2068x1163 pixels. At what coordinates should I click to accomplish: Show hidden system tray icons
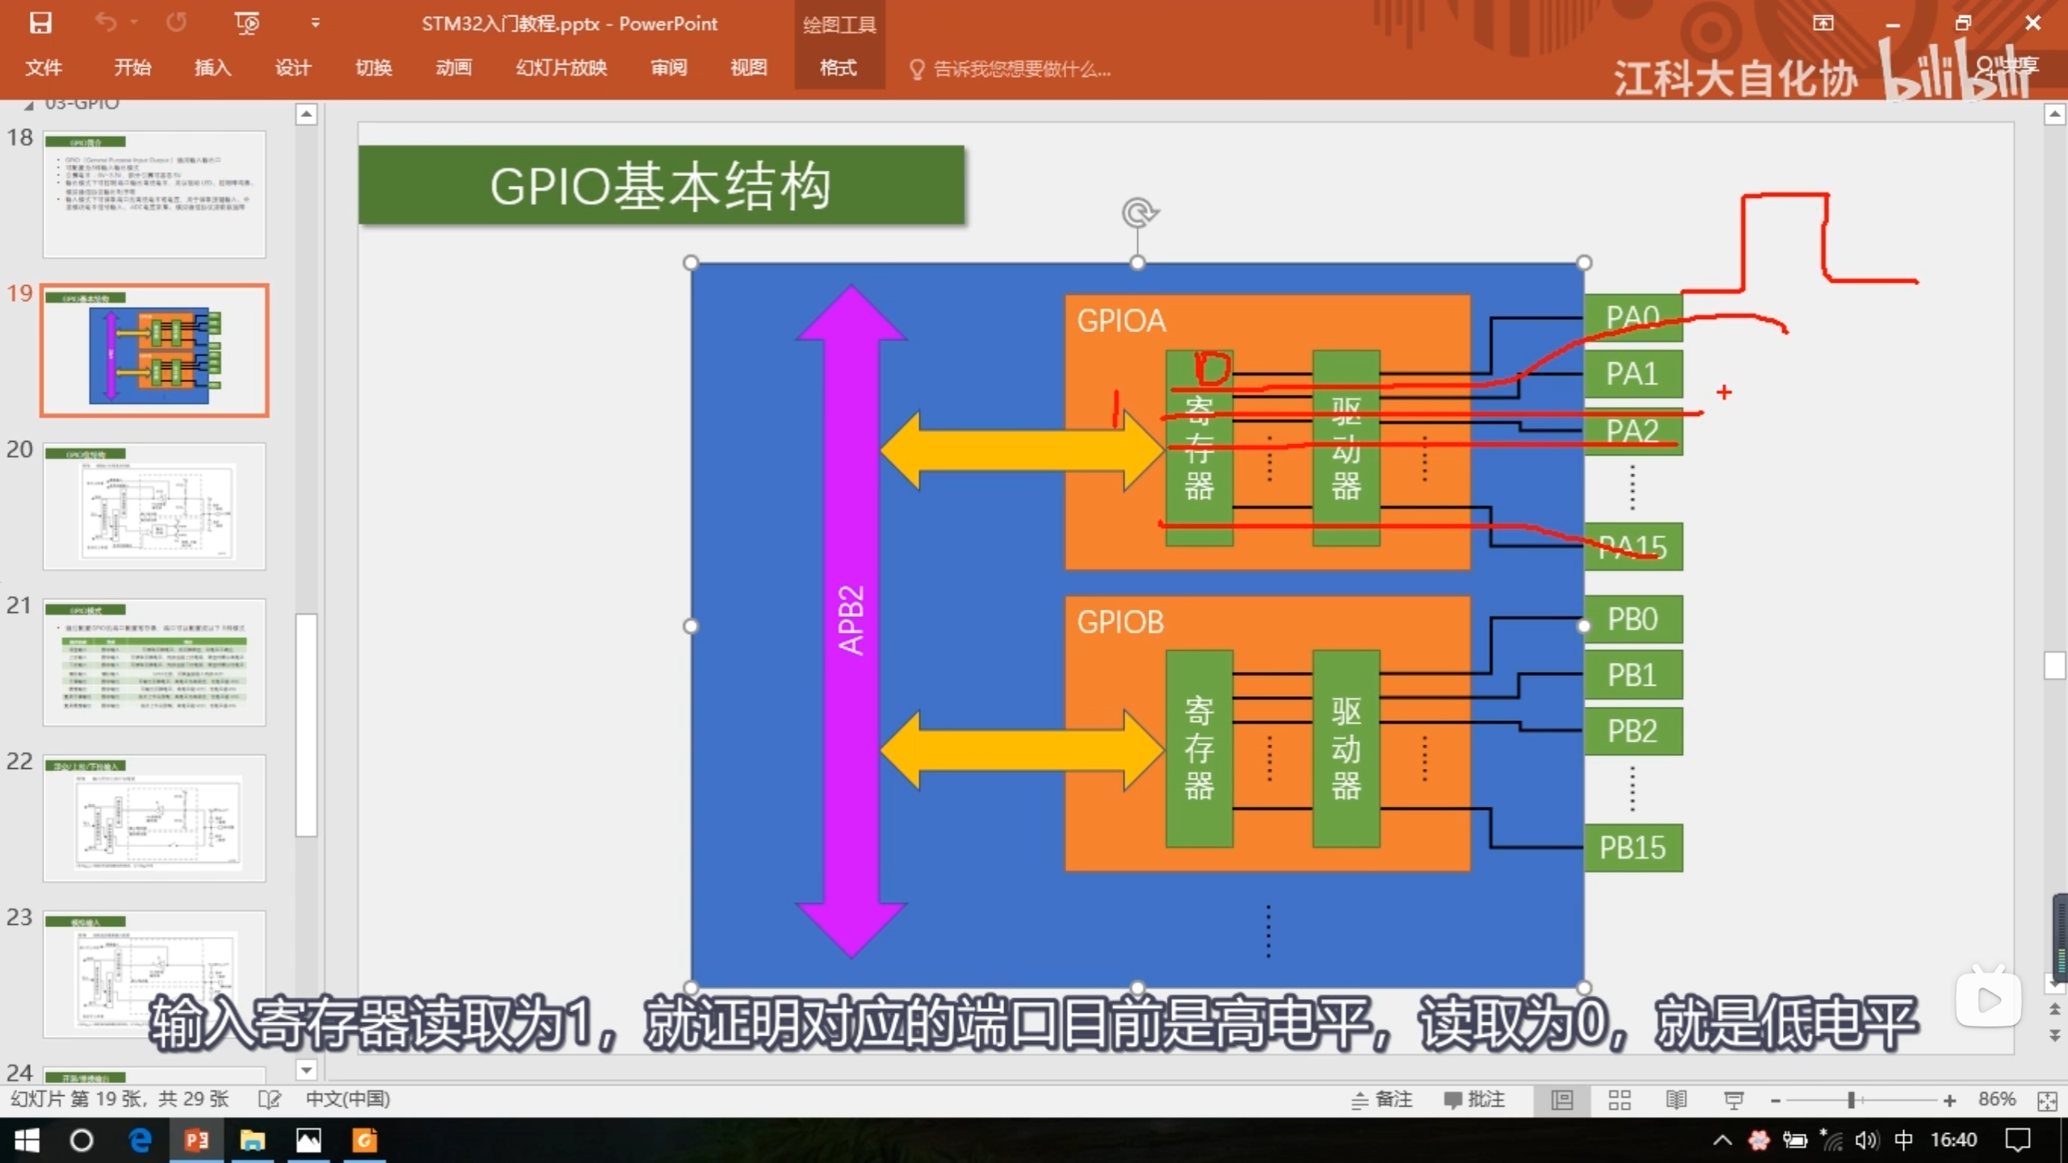(1721, 1140)
